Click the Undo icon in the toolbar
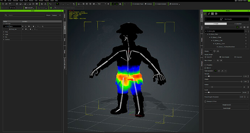Screen dimensions: 250x133 tap(50, 4)
